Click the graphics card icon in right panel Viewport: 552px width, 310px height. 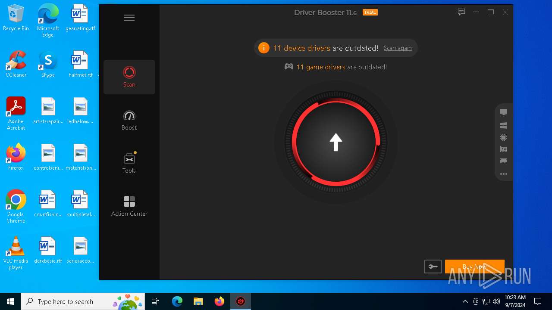click(504, 149)
